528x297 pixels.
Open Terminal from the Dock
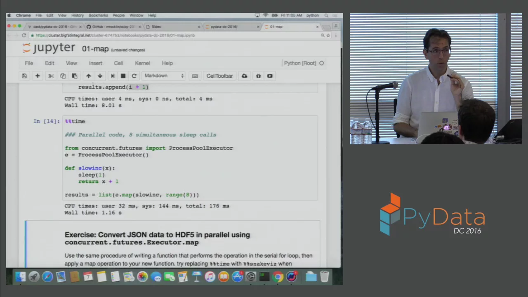pyautogui.click(x=264, y=277)
